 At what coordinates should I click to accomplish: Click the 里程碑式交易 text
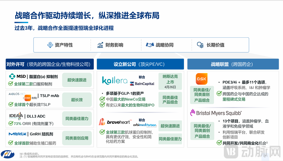pyautogui.click(x=234, y=99)
